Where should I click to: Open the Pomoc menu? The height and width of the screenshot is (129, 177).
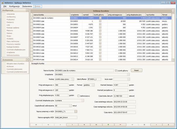(37, 6)
